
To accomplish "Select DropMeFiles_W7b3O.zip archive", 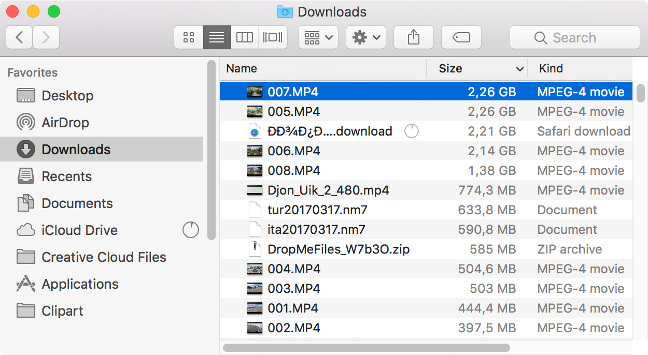I will [426, 249].
